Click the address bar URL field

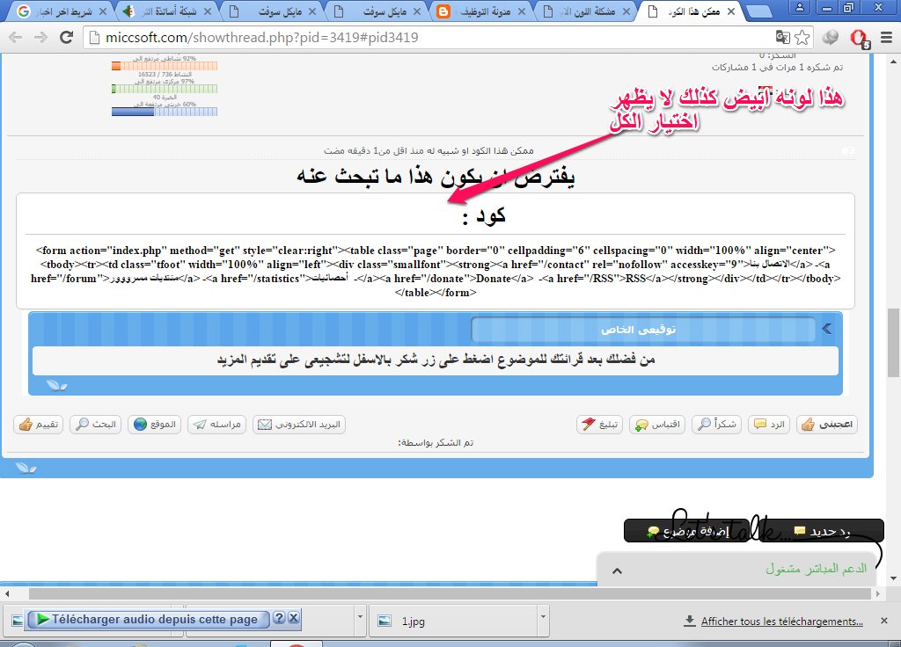point(422,38)
